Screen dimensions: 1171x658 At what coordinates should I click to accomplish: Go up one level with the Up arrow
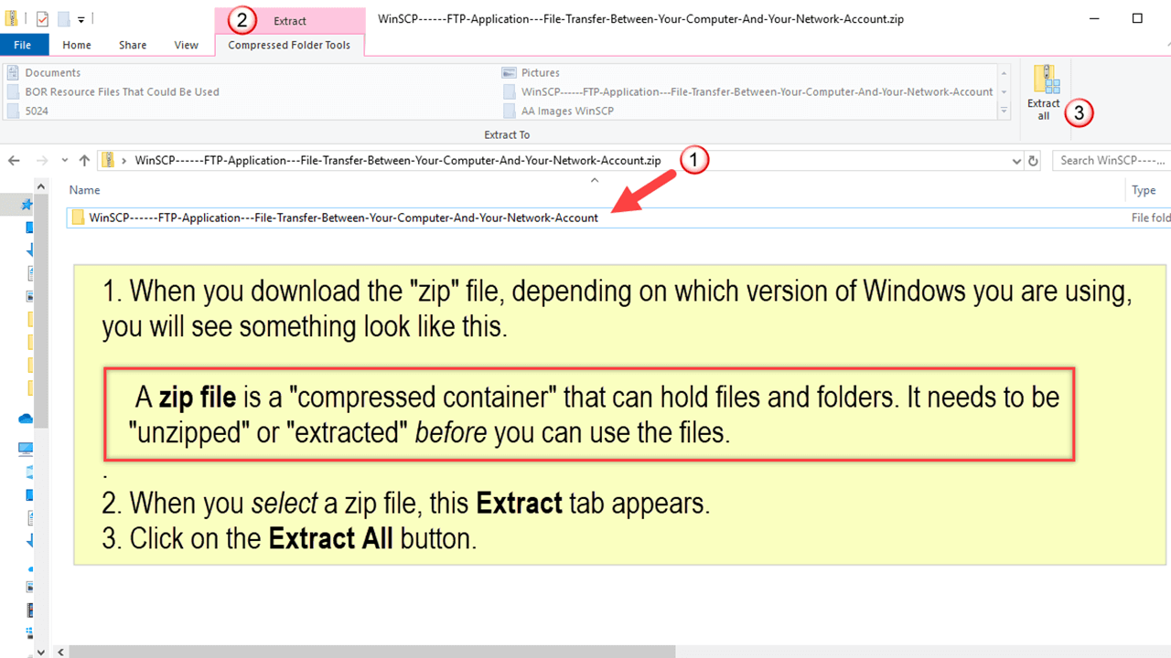[x=84, y=161]
